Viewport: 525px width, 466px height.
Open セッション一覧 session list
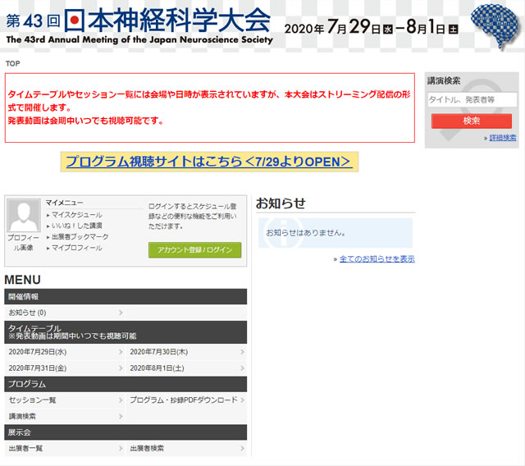pos(65,400)
